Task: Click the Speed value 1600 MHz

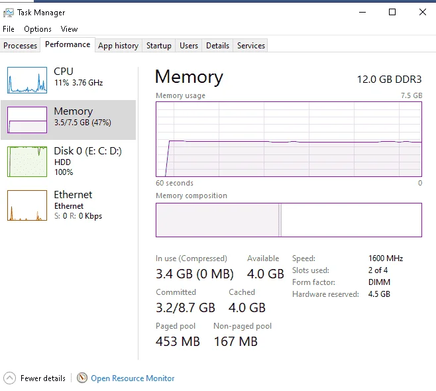Action: pyautogui.click(x=386, y=258)
